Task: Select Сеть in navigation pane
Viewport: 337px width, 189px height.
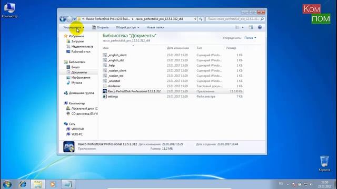Action: [x=70, y=124]
